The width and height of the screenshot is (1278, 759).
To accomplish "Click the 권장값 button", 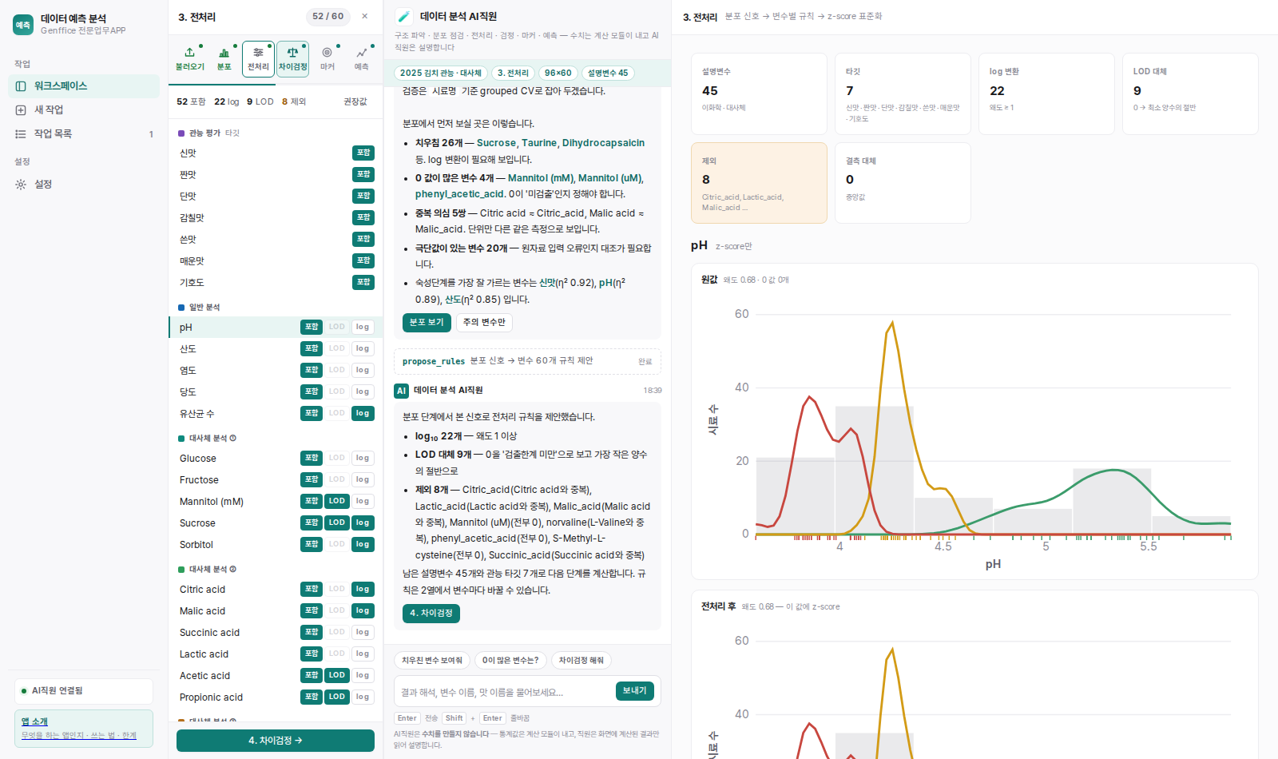I will (355, 102).
